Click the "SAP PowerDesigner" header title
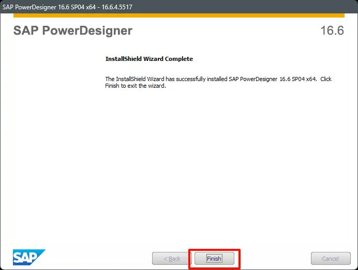 pos(73,30)
